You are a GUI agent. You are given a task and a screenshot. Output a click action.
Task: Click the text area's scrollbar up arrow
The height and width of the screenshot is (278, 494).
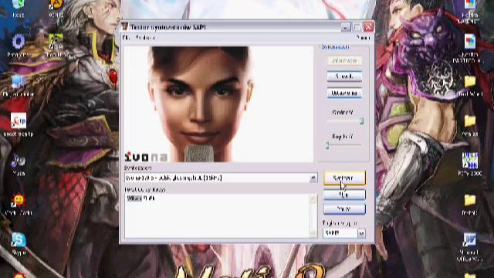pos(313,198)
